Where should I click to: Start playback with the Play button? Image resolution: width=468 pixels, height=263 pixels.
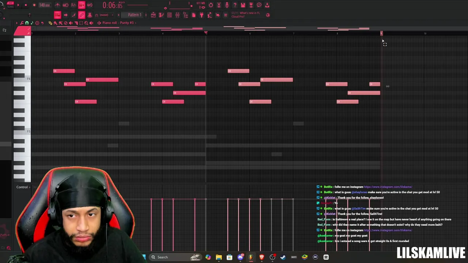click(x=18, y=5)
